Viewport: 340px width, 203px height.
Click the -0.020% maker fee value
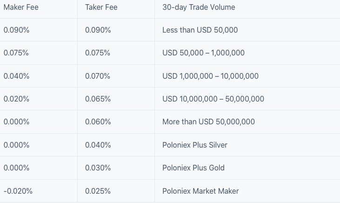tap(18, 191)
